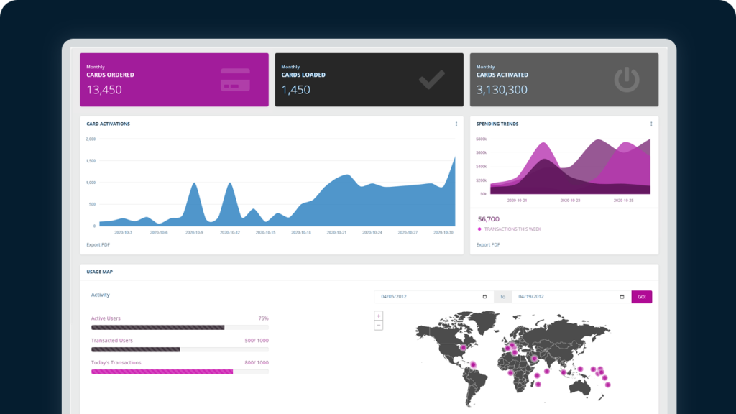Export the Card Activations chart as PDF
736x414 pixels.
[98, 244]
